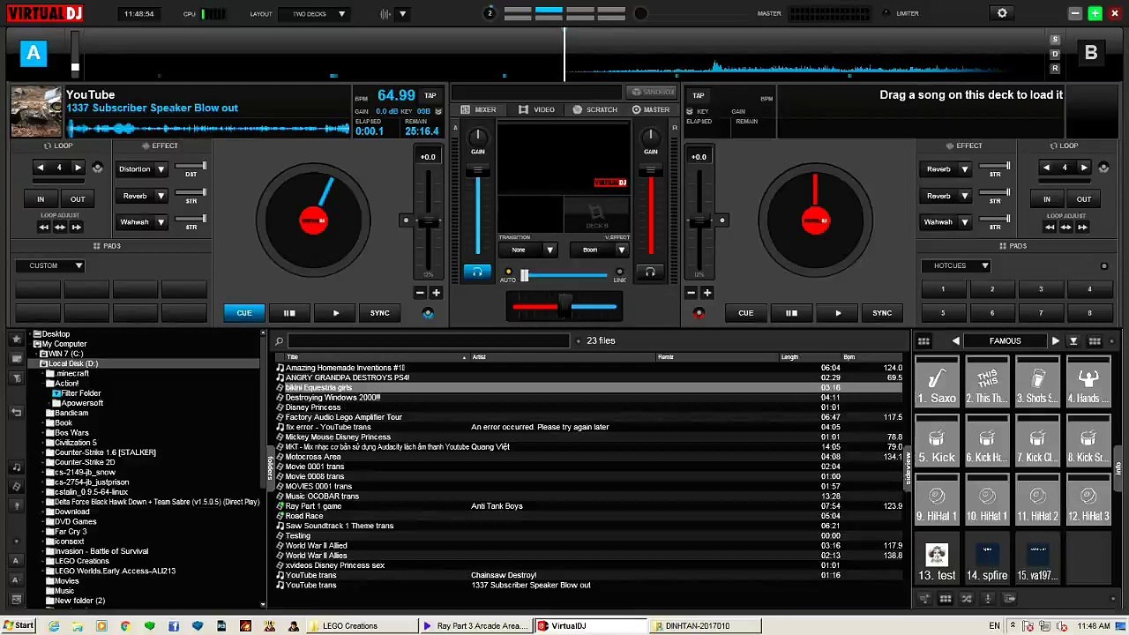Open the CUSTOM pads dropdown

[x=50, y=265]
